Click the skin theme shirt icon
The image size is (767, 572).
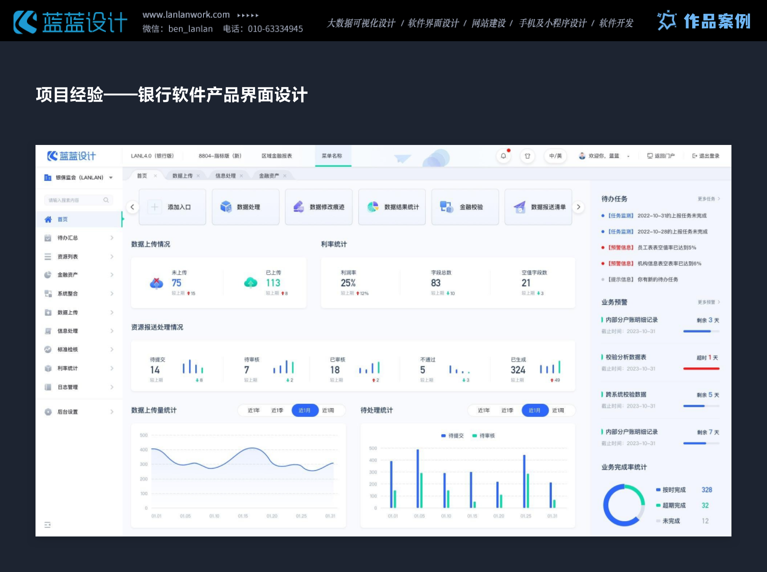coord(527,156)
